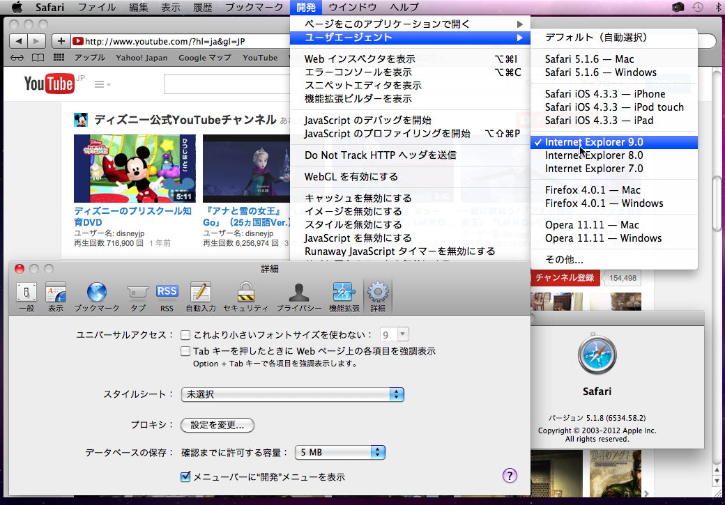
Task: Open the AutoFill (自動入力) preferences pane
Action: point(201,297)
